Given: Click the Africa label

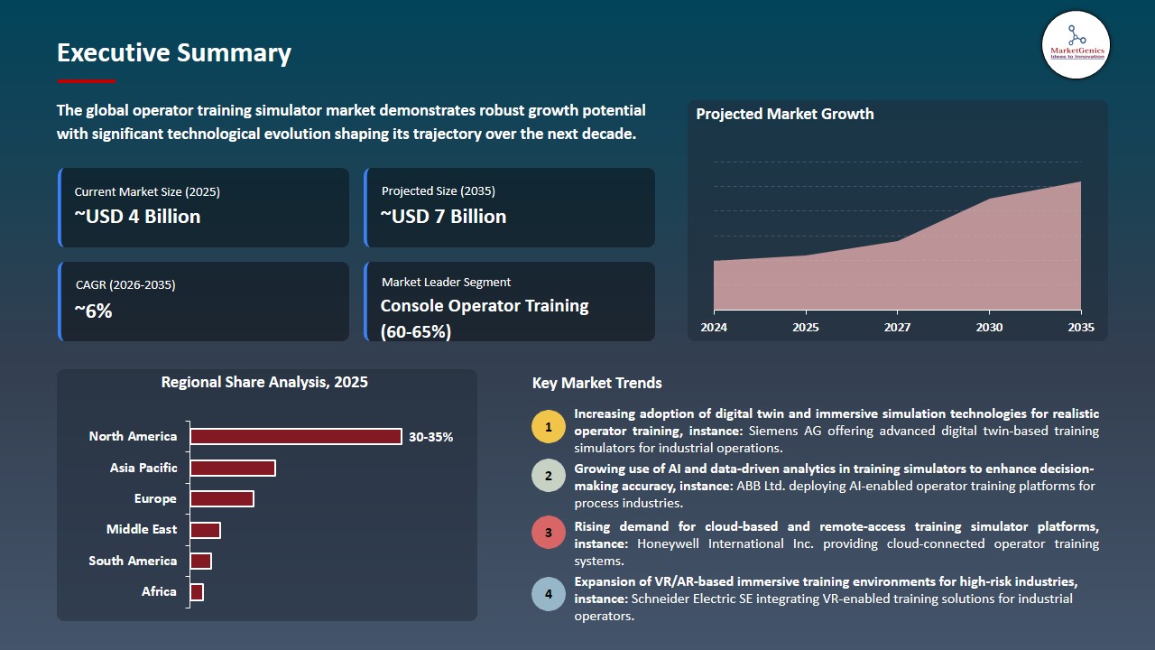Looking at the screenshot, I should point(159,592).
